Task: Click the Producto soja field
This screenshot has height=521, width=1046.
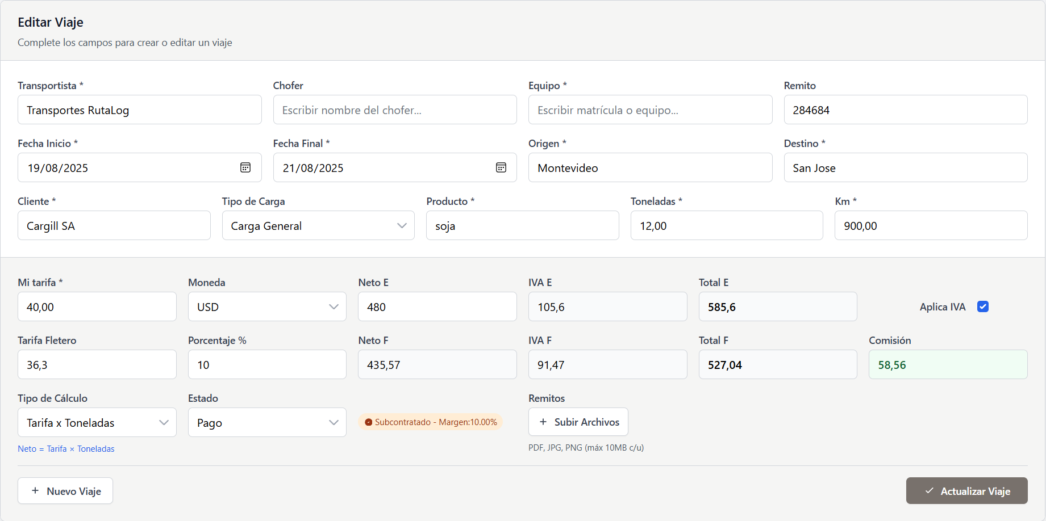Action: click(523, 225)
